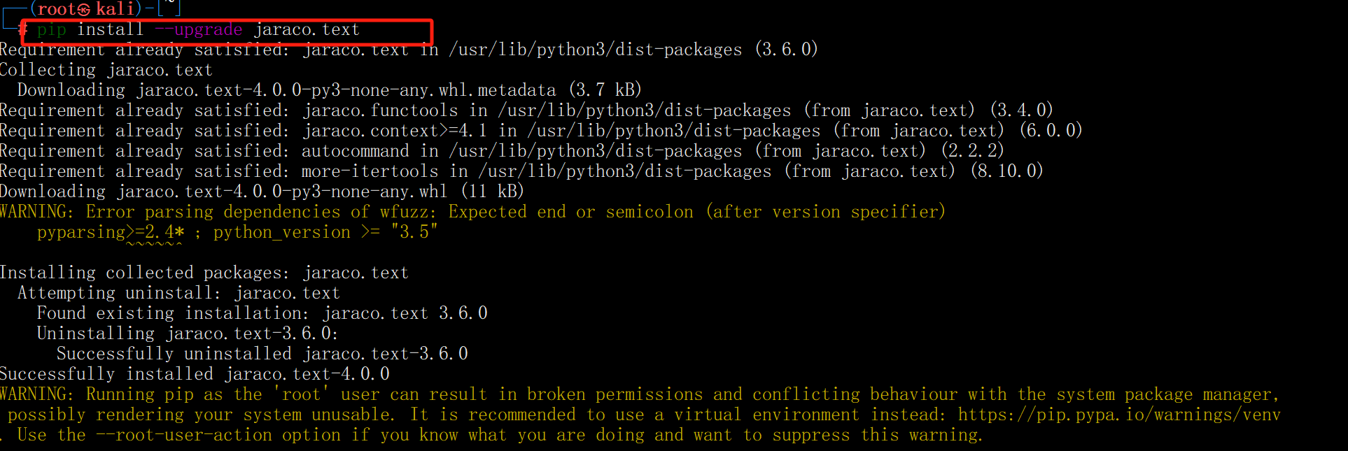Click the 'jaraco.functools' package name
Viewport: 1348px width, 451px height.
pyautogui.click(x=379, y=110)
